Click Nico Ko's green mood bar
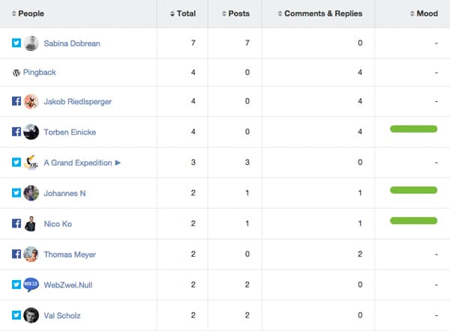Screen dimensions: 450x331 tap(413, 221)
